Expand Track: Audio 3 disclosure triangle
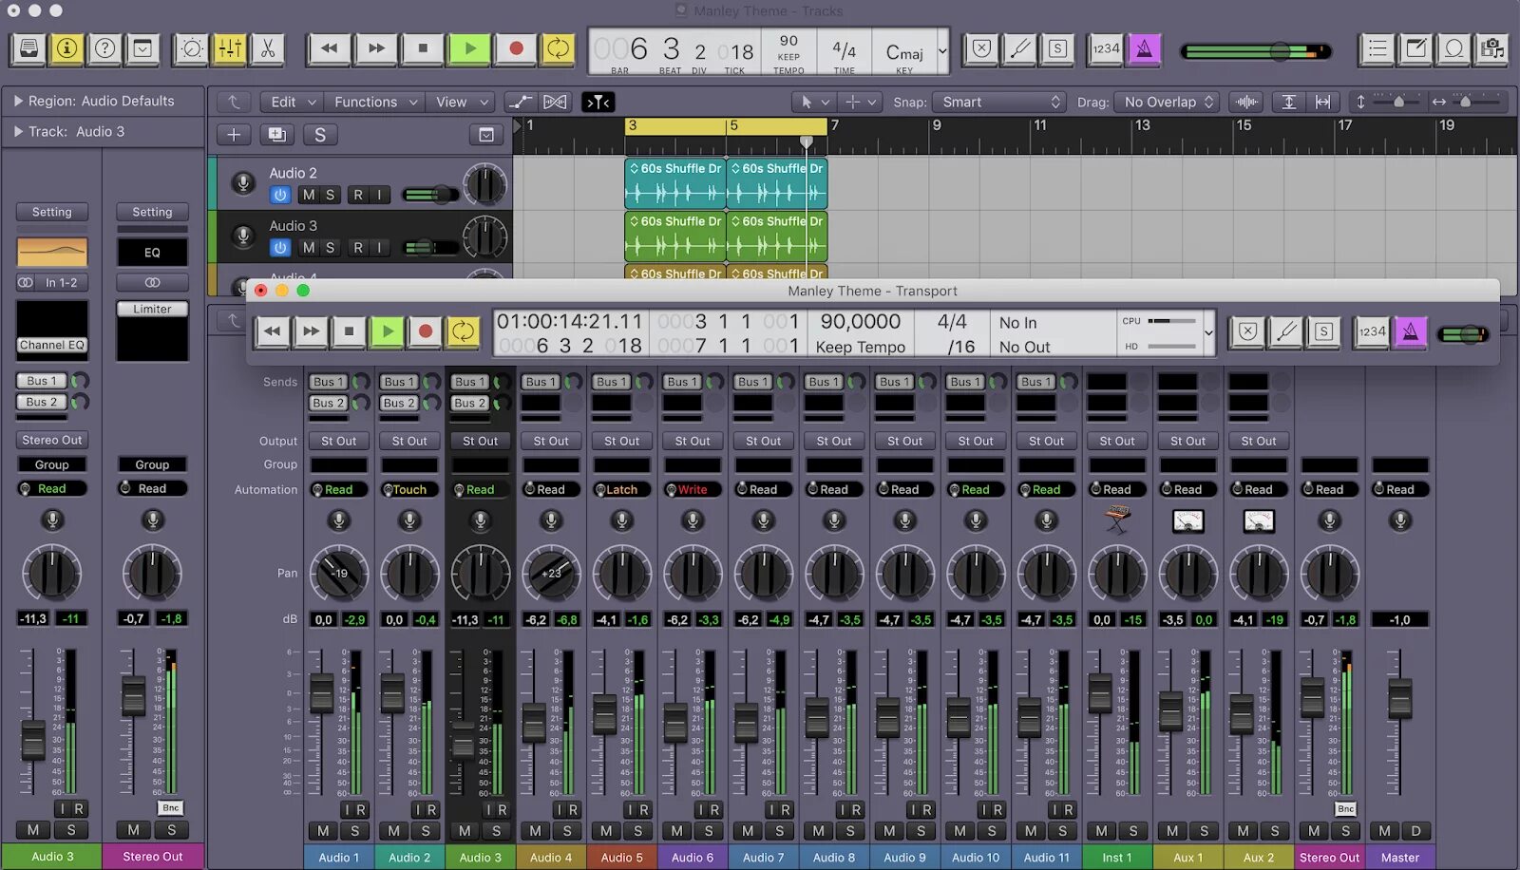Viewport: 1520px width, 870px height. (x=17, y=131)
